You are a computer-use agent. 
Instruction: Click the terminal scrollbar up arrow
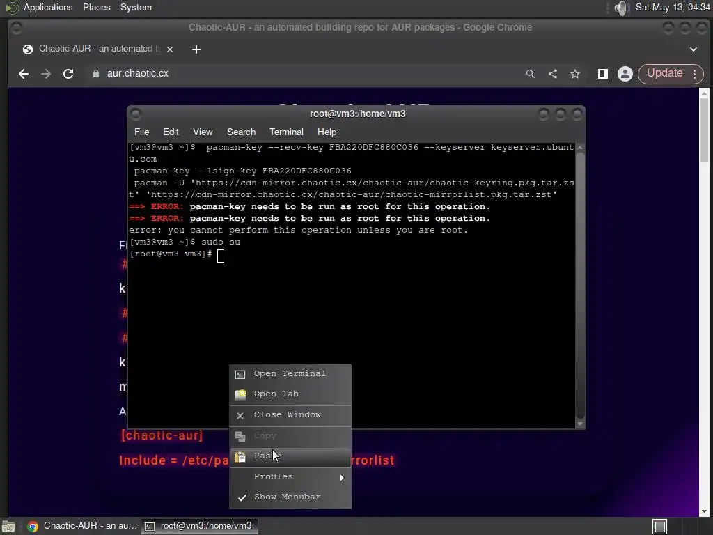pos(580,148)
